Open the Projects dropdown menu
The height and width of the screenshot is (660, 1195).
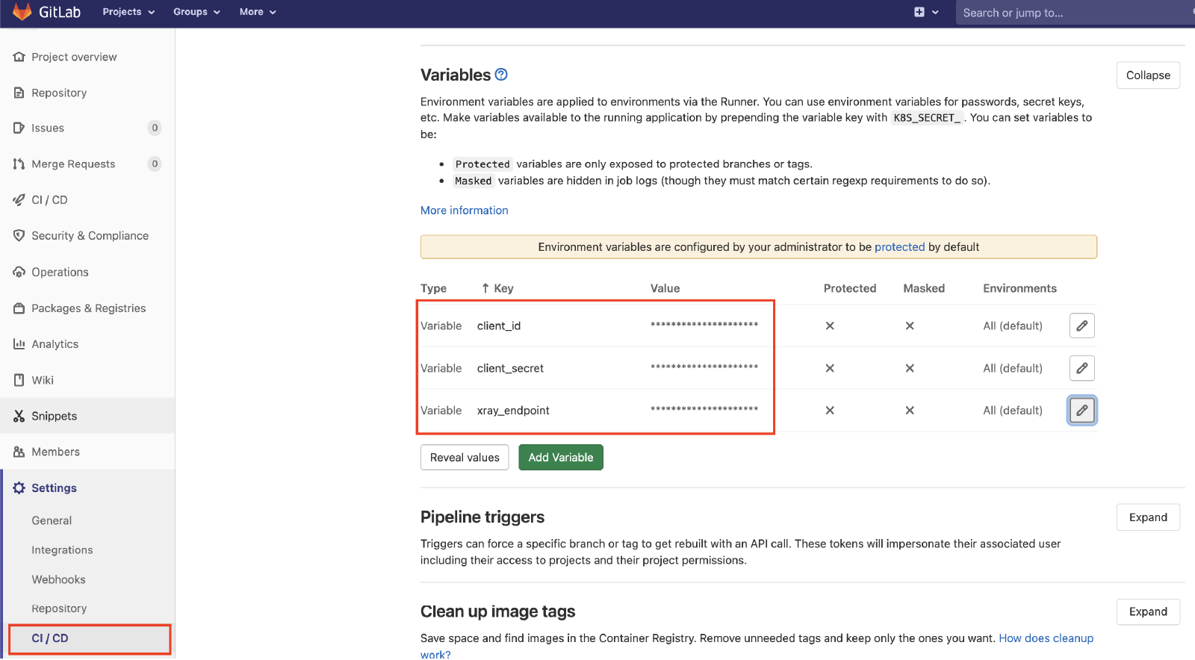click(x=128, y=12)
